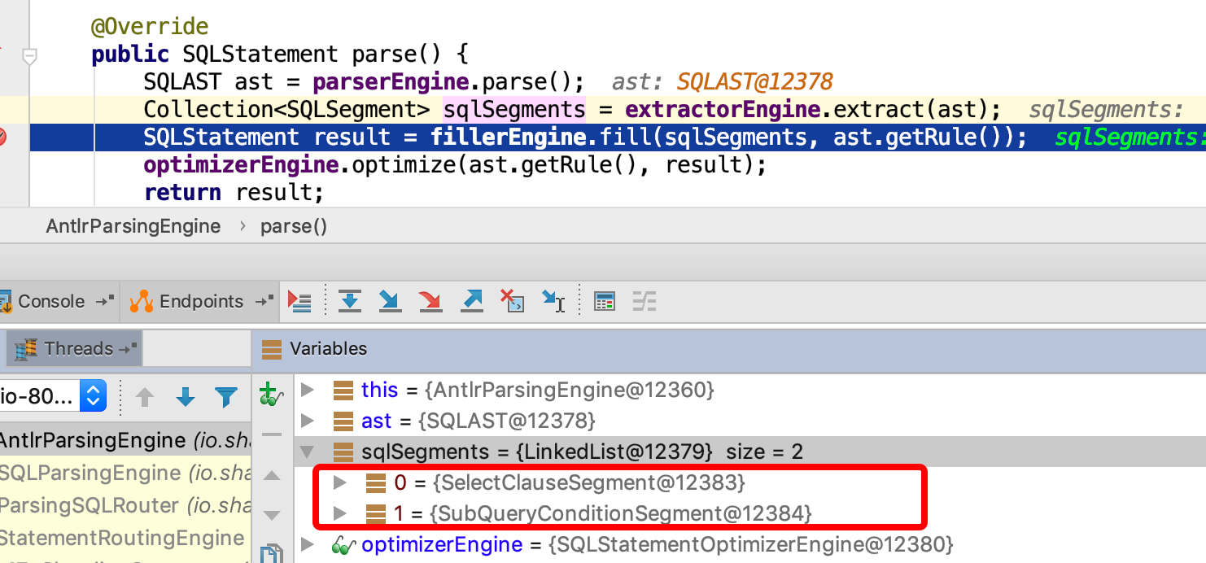Click next frame blue down arrow
This screenshot has height=563, width=1206.
[186, 397]
